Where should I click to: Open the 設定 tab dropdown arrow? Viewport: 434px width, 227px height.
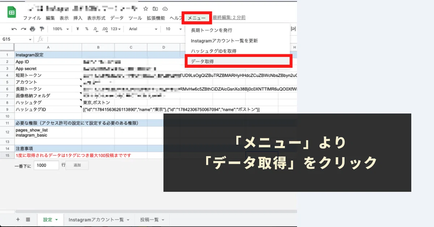click(x=56, y=220)
